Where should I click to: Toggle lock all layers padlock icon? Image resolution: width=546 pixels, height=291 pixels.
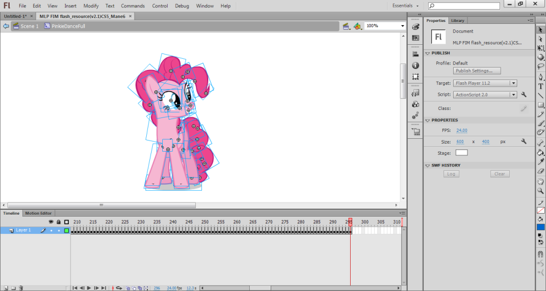point(59,222)
